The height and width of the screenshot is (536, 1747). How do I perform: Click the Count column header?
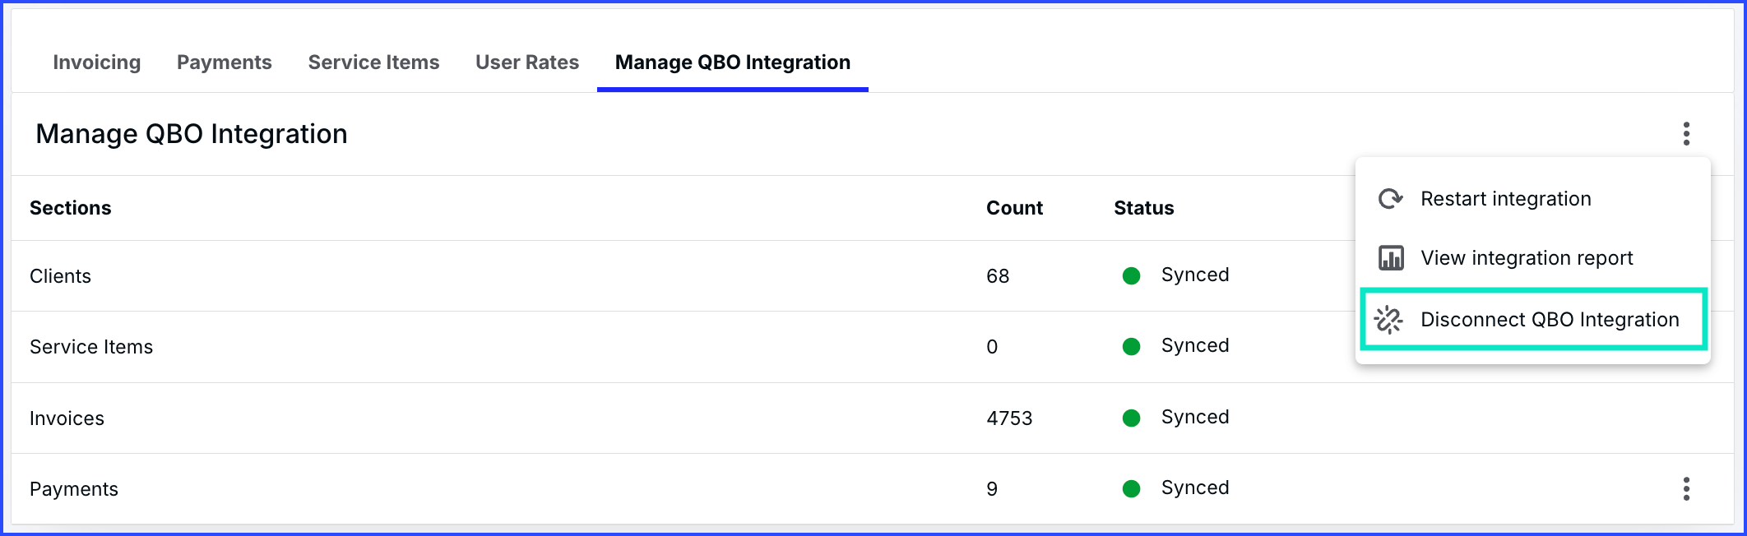point(1014,208)
